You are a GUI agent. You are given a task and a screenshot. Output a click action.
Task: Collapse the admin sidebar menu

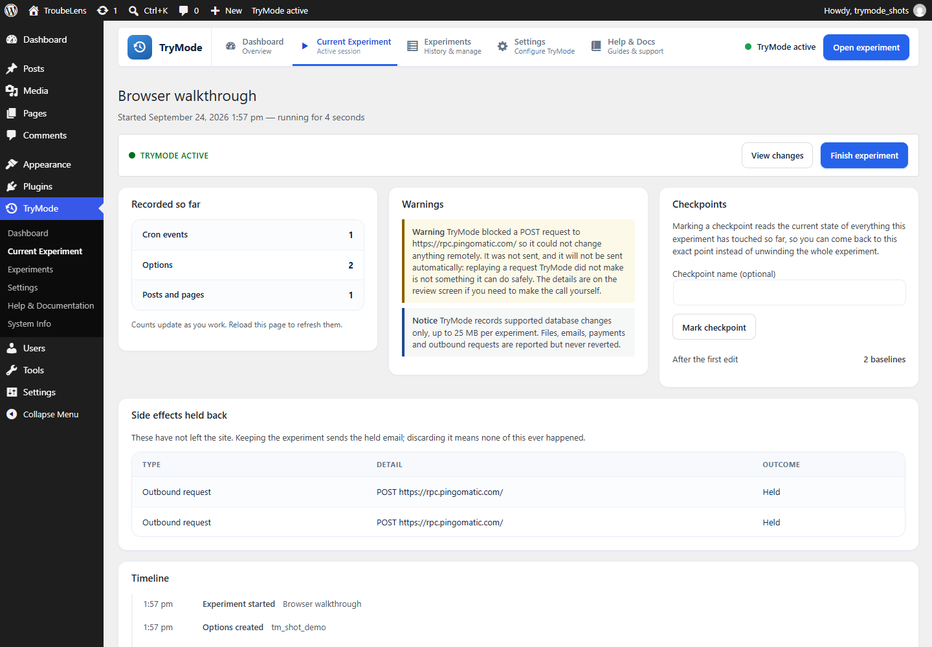tap(52, 414)
